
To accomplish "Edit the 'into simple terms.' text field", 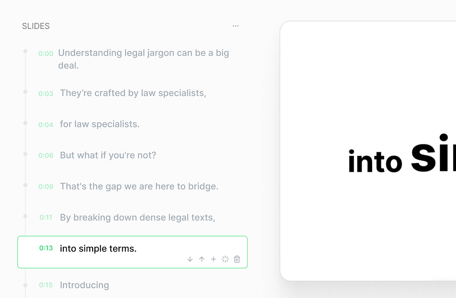I will pyautogui.click(x=98, y=249).
